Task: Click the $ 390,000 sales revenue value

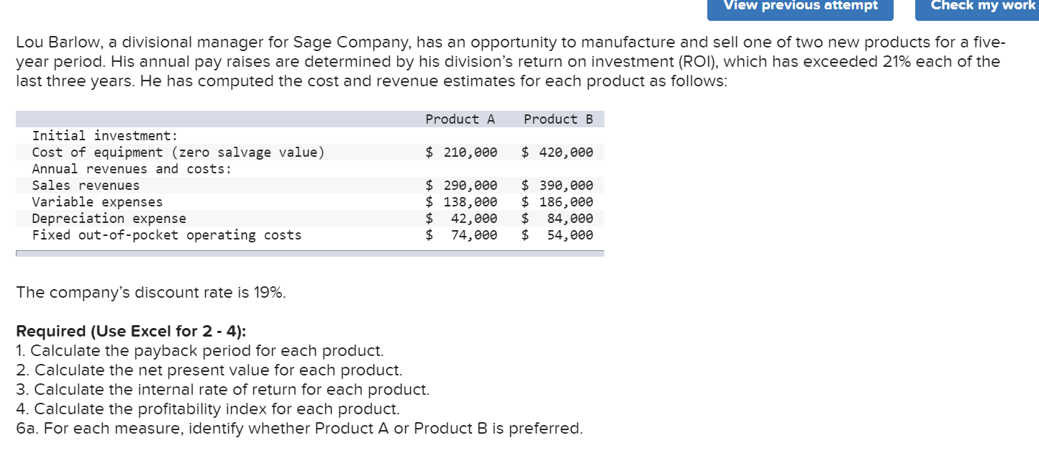Action: 558,186
